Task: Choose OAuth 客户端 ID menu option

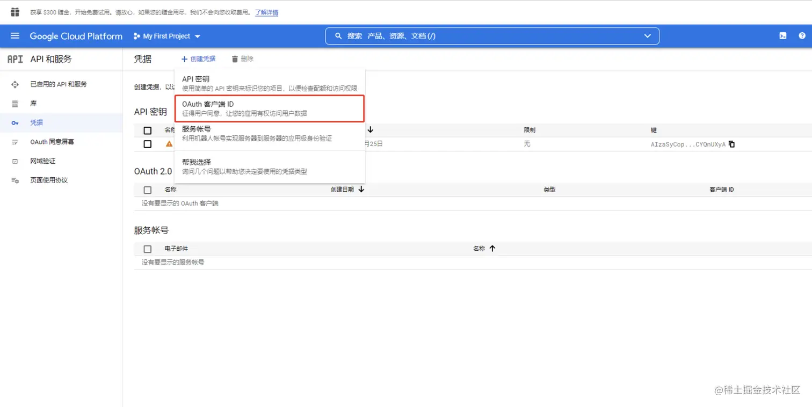Action: (x=270, y=108)
